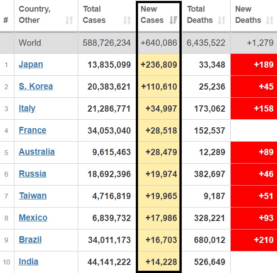
Task: Select World total deaths 6,435,522
Action: 206,43
